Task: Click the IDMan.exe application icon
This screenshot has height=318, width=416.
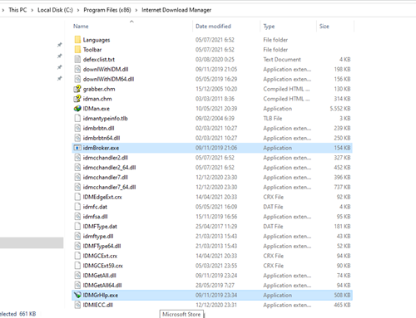Action: click(77, 109)
